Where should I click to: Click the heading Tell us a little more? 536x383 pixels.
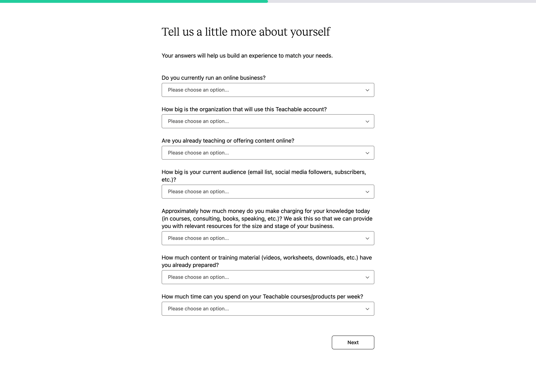coord(246,32)
